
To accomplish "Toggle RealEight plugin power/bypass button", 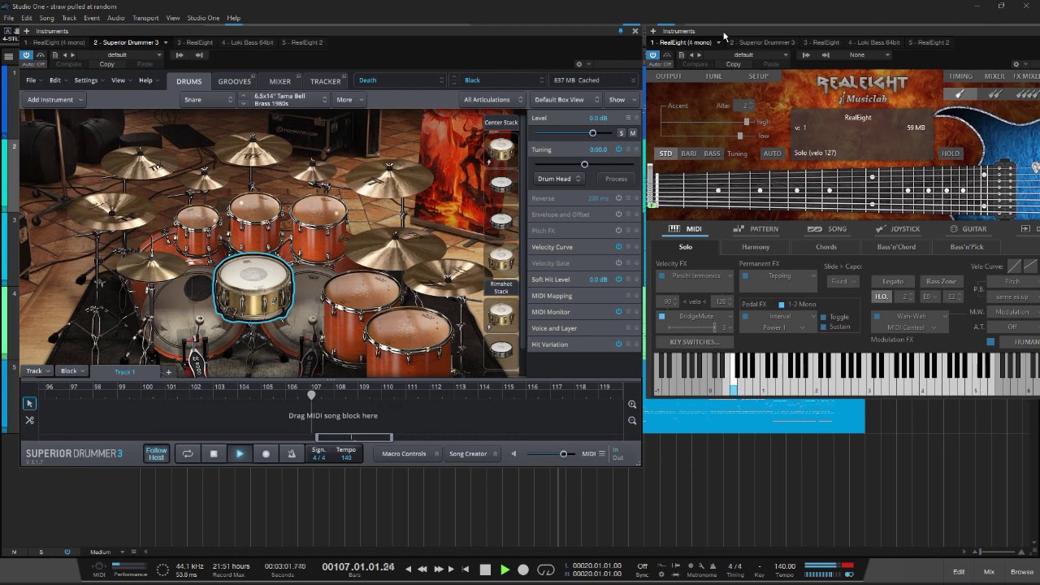I will tap(652, 55).
